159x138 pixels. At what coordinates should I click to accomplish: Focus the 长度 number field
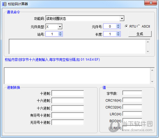(110, 34)
